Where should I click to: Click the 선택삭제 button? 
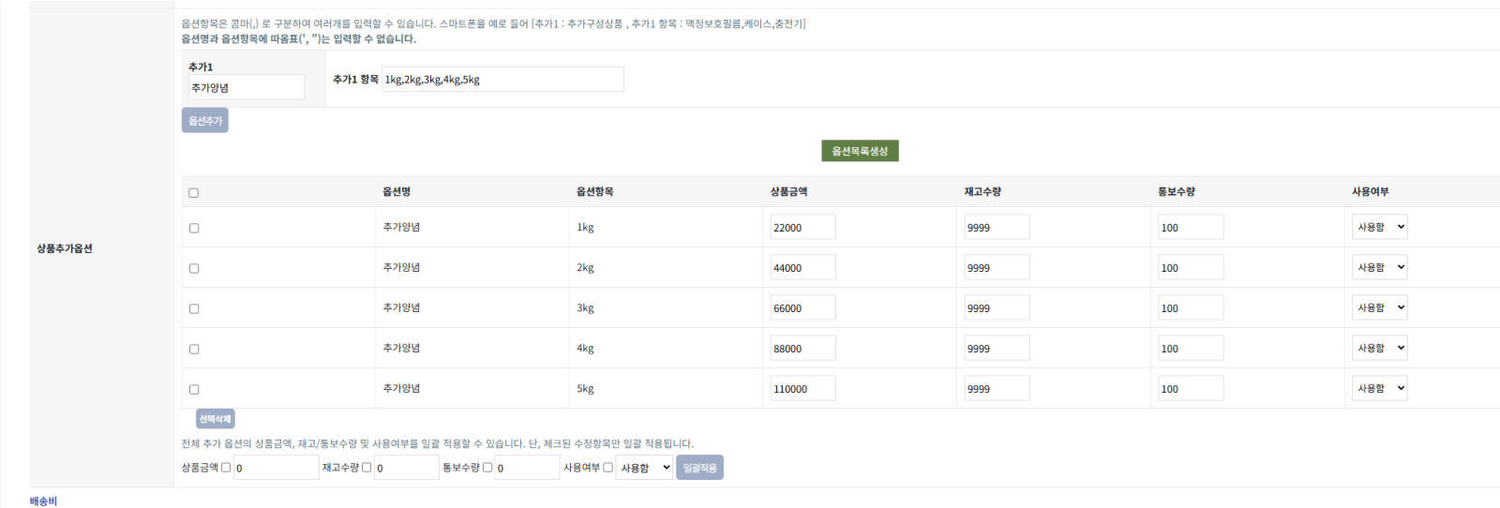tap(215, 419)
